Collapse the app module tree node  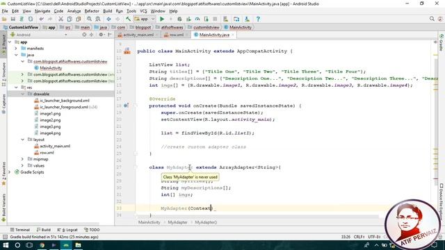click(10, 42)
